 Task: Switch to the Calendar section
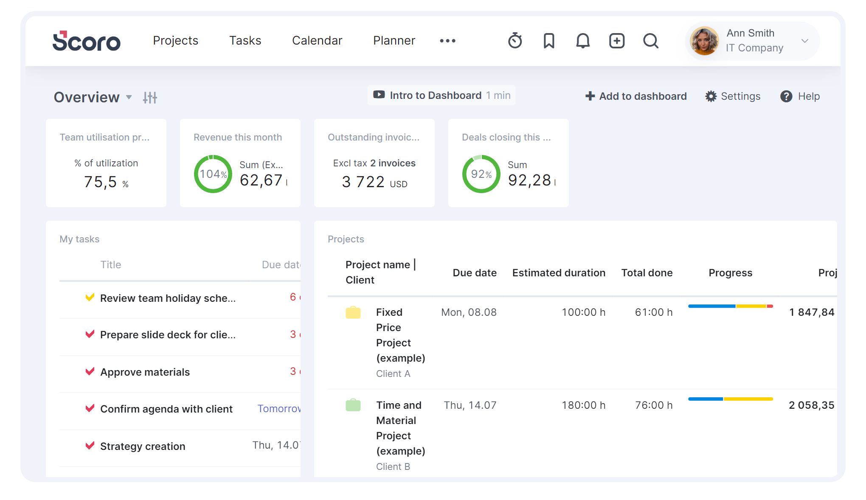coord(317,41)
